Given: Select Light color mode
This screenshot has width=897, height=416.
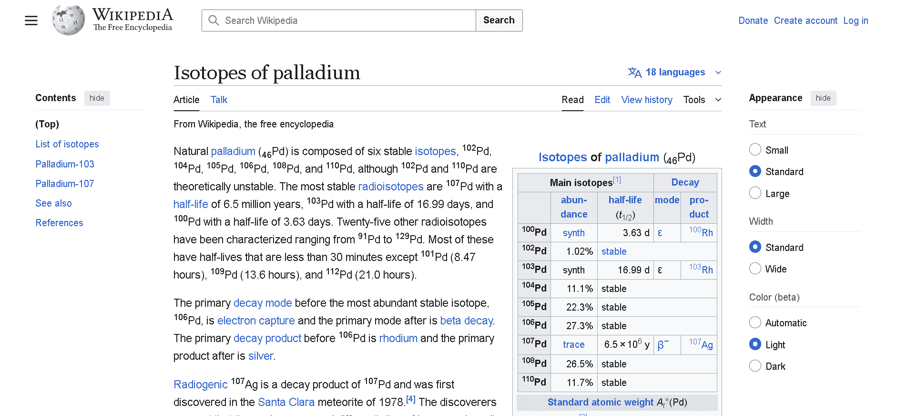Looking at the screenshot, I should click(x=755, y=344).
